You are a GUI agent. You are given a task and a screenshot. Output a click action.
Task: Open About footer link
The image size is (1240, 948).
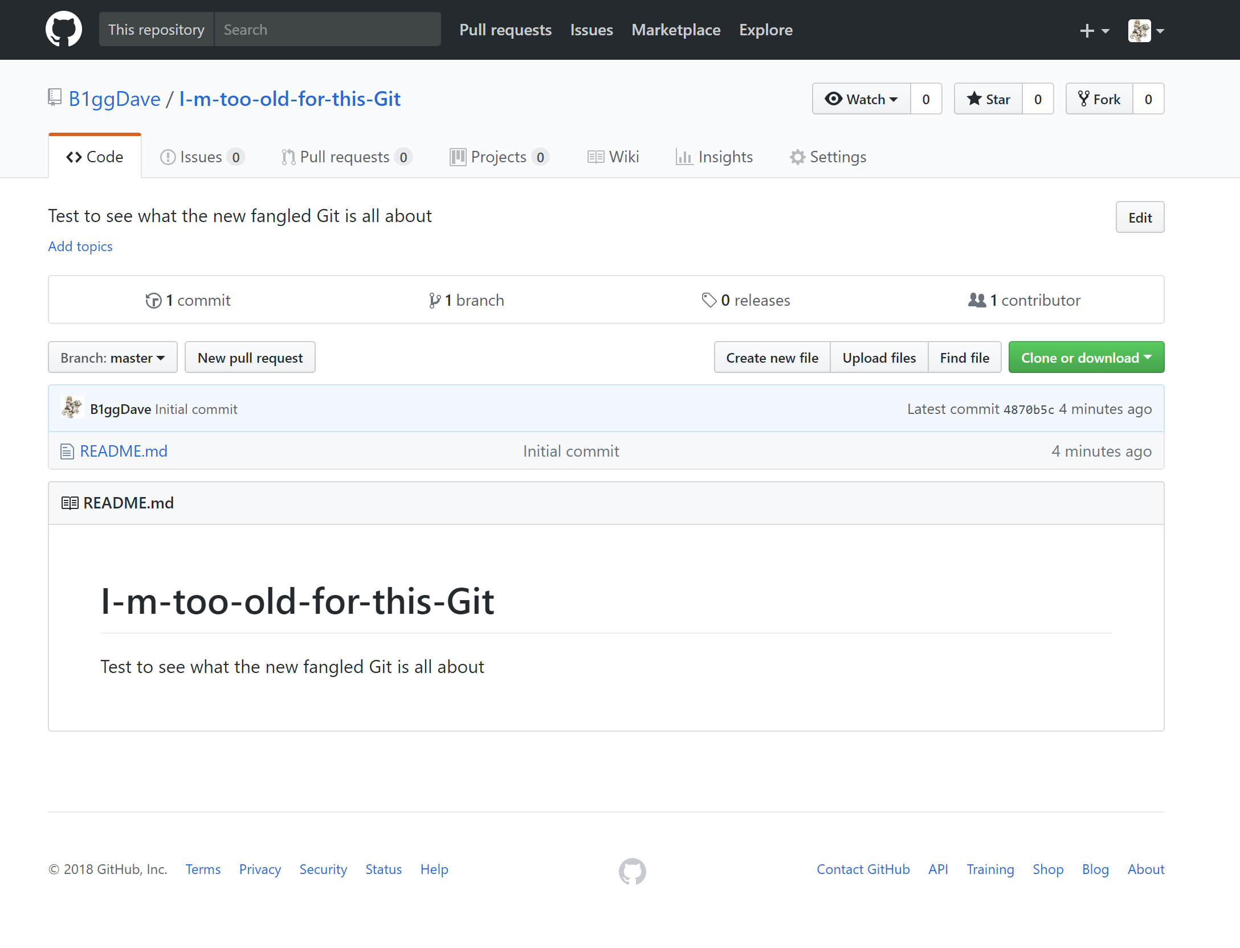(x=1146, y=869)
